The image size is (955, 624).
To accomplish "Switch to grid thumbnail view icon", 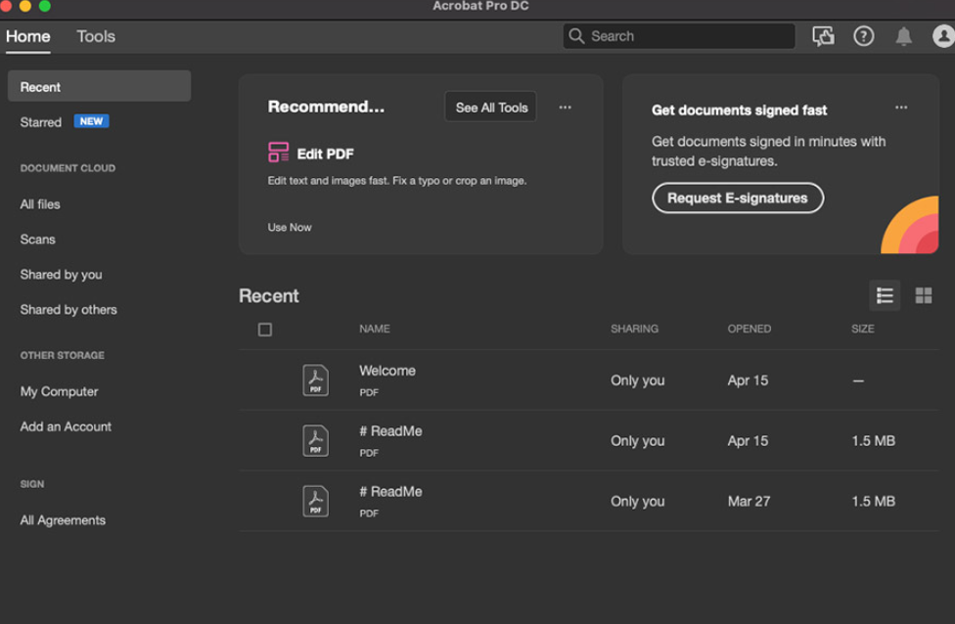I will pyautogui.click(x=923, y=295).
